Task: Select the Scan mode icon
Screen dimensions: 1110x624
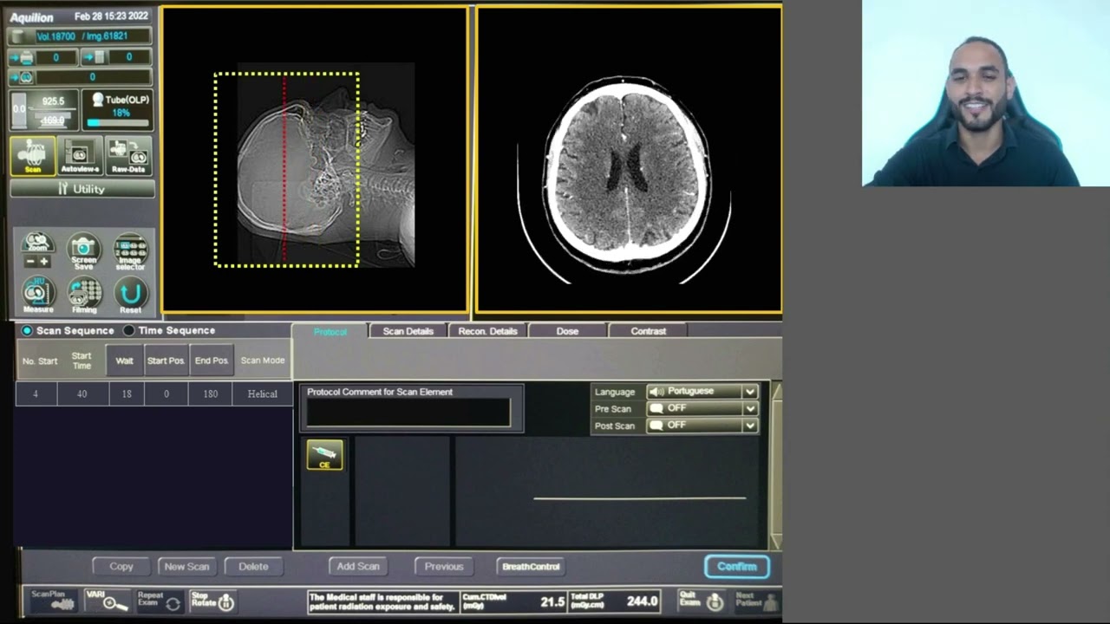Action: pyautogui.click(x=33, y=156)
